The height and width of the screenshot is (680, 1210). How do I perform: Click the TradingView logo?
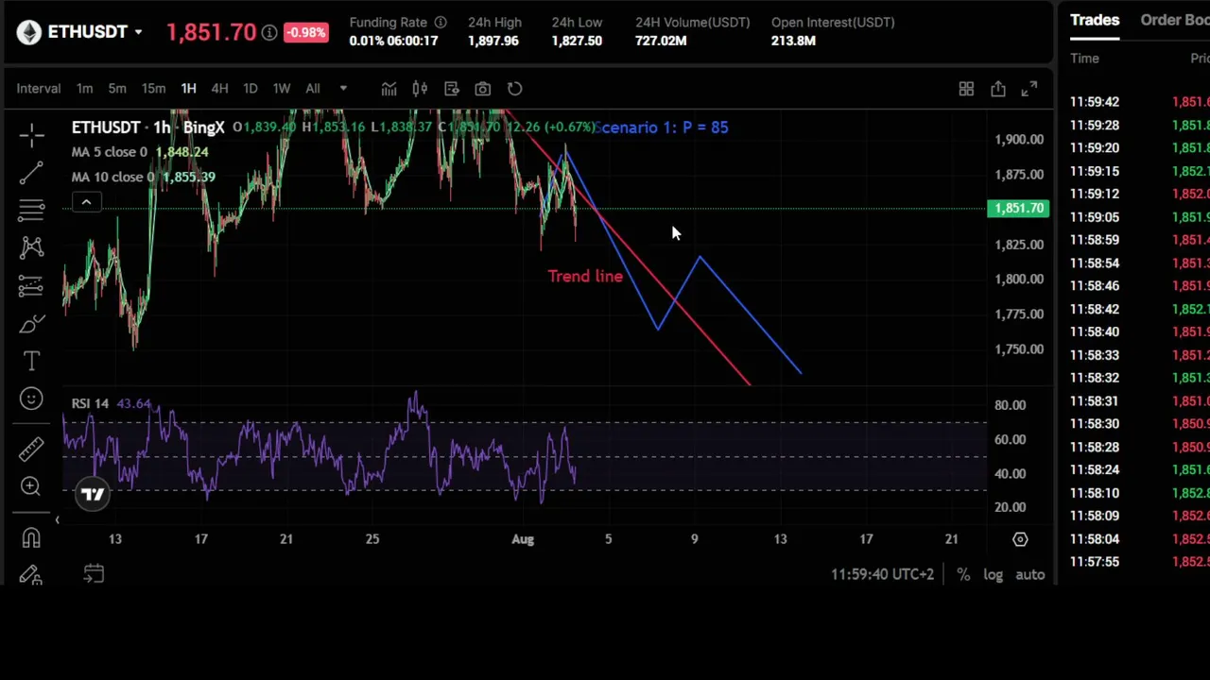tap(93, 494)
